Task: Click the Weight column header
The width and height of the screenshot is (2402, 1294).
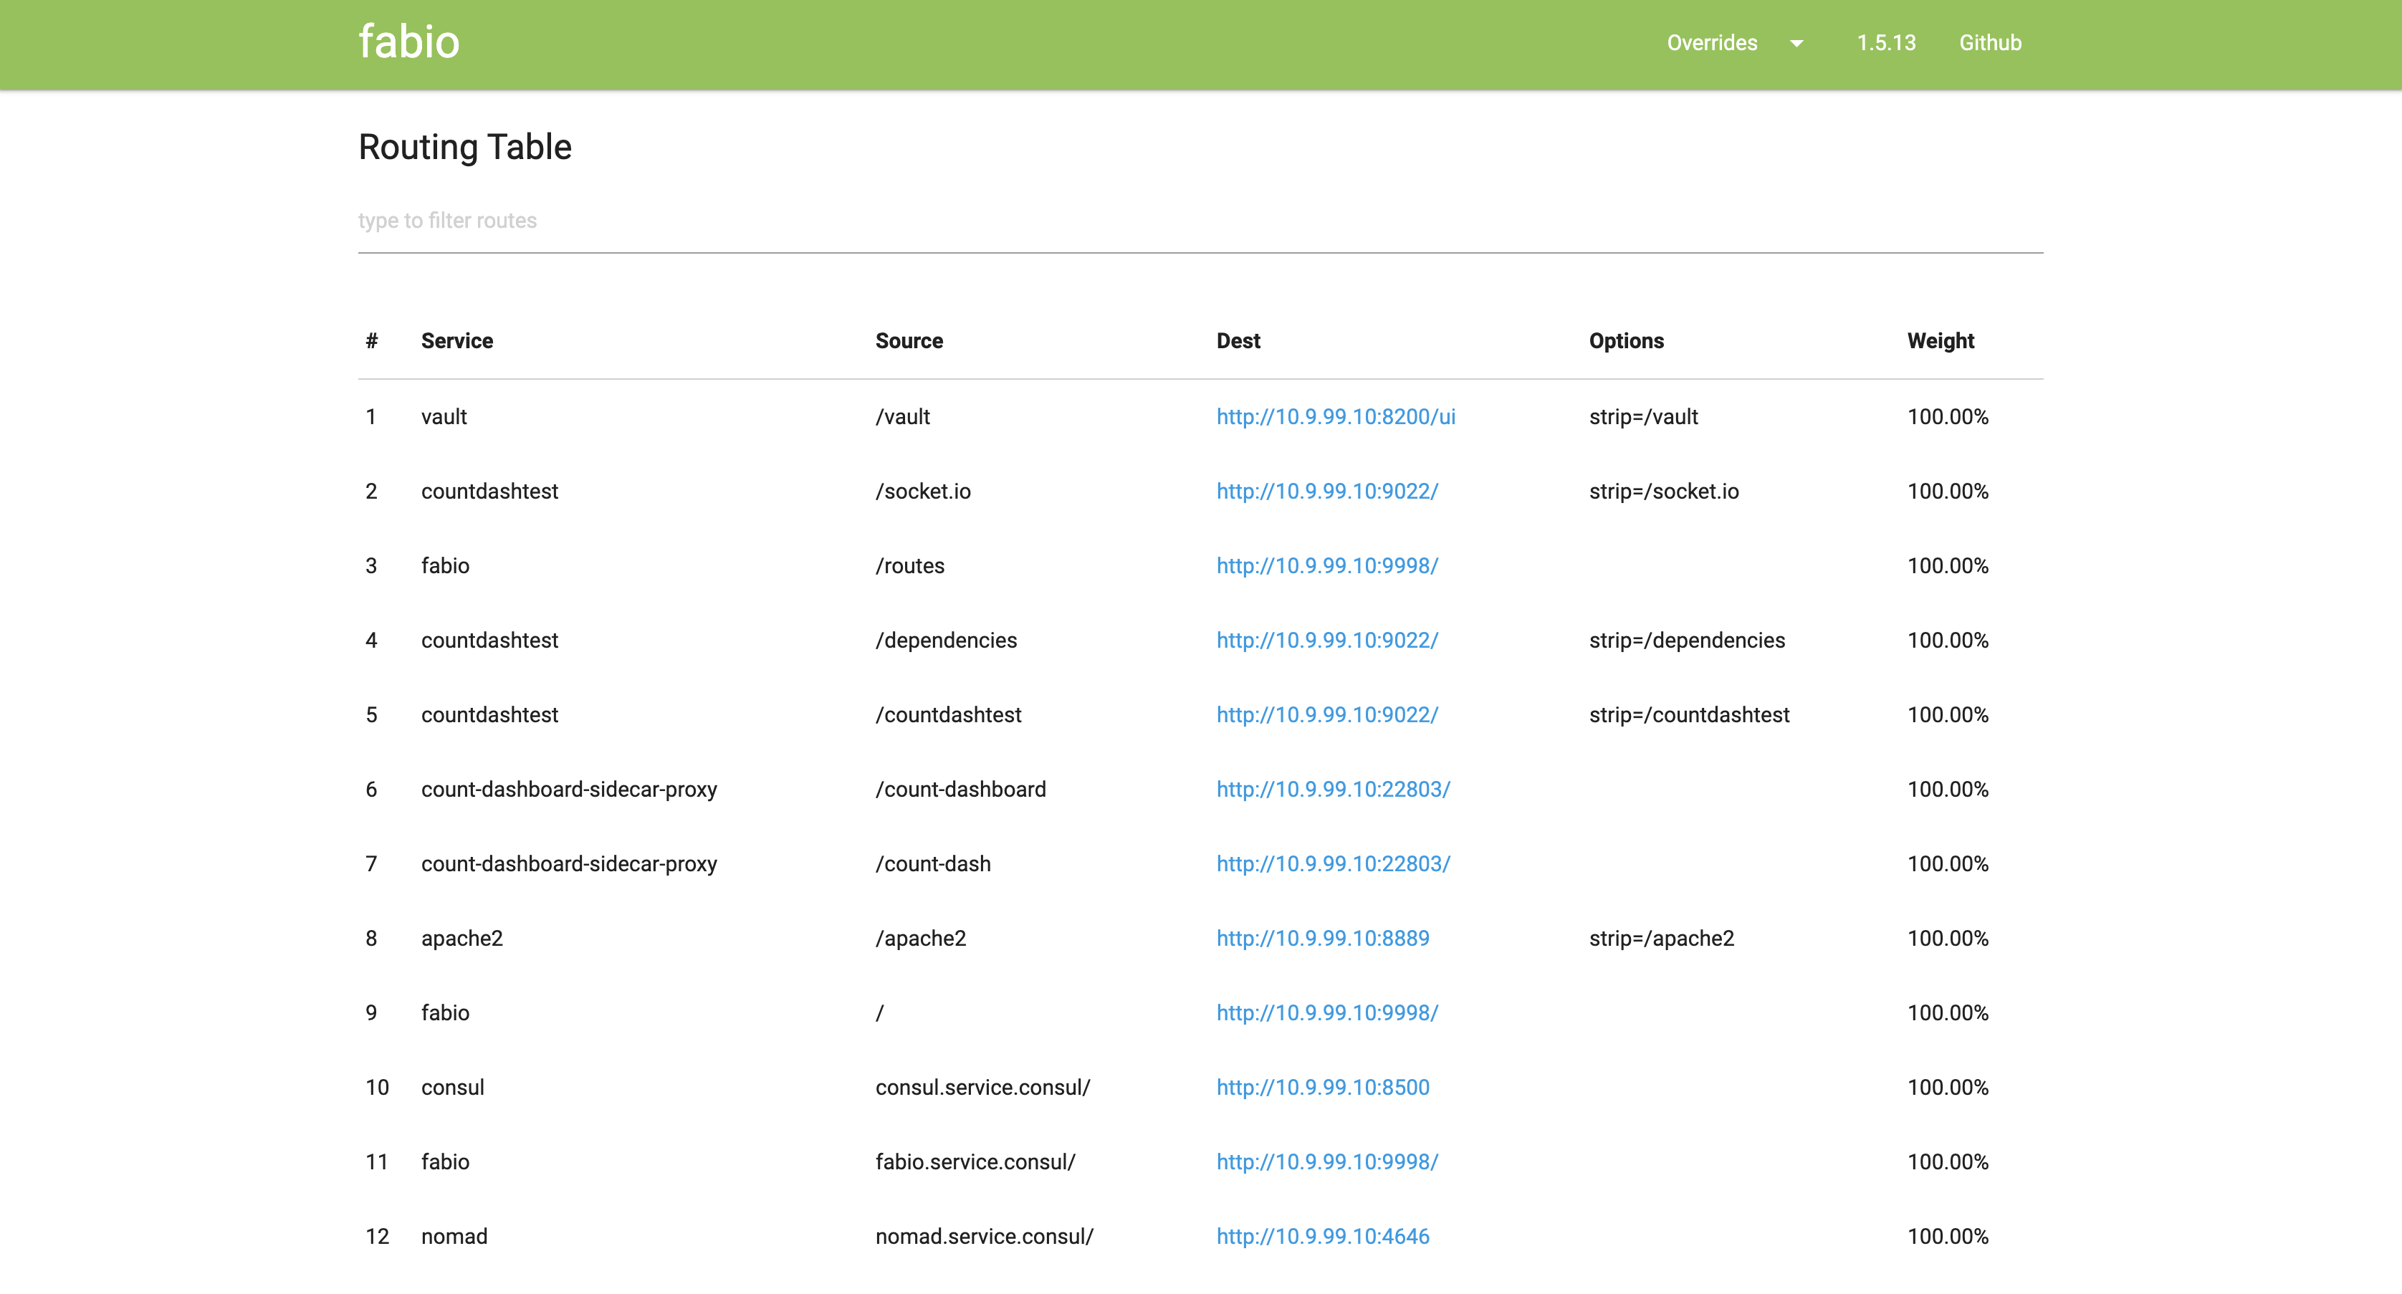Action: (1941, 341)
